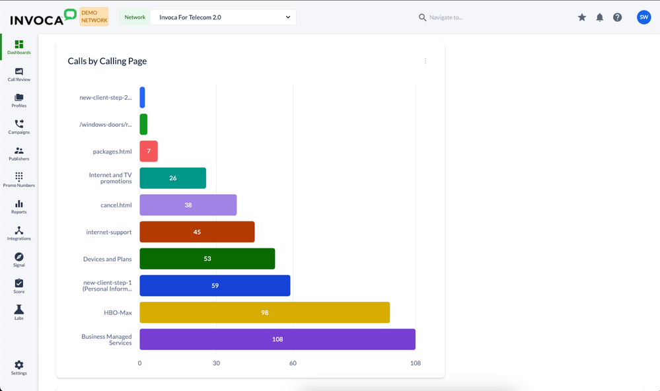Open the Profiles folder icon
This screenshot has width=660, height=391.
[18, 98]
